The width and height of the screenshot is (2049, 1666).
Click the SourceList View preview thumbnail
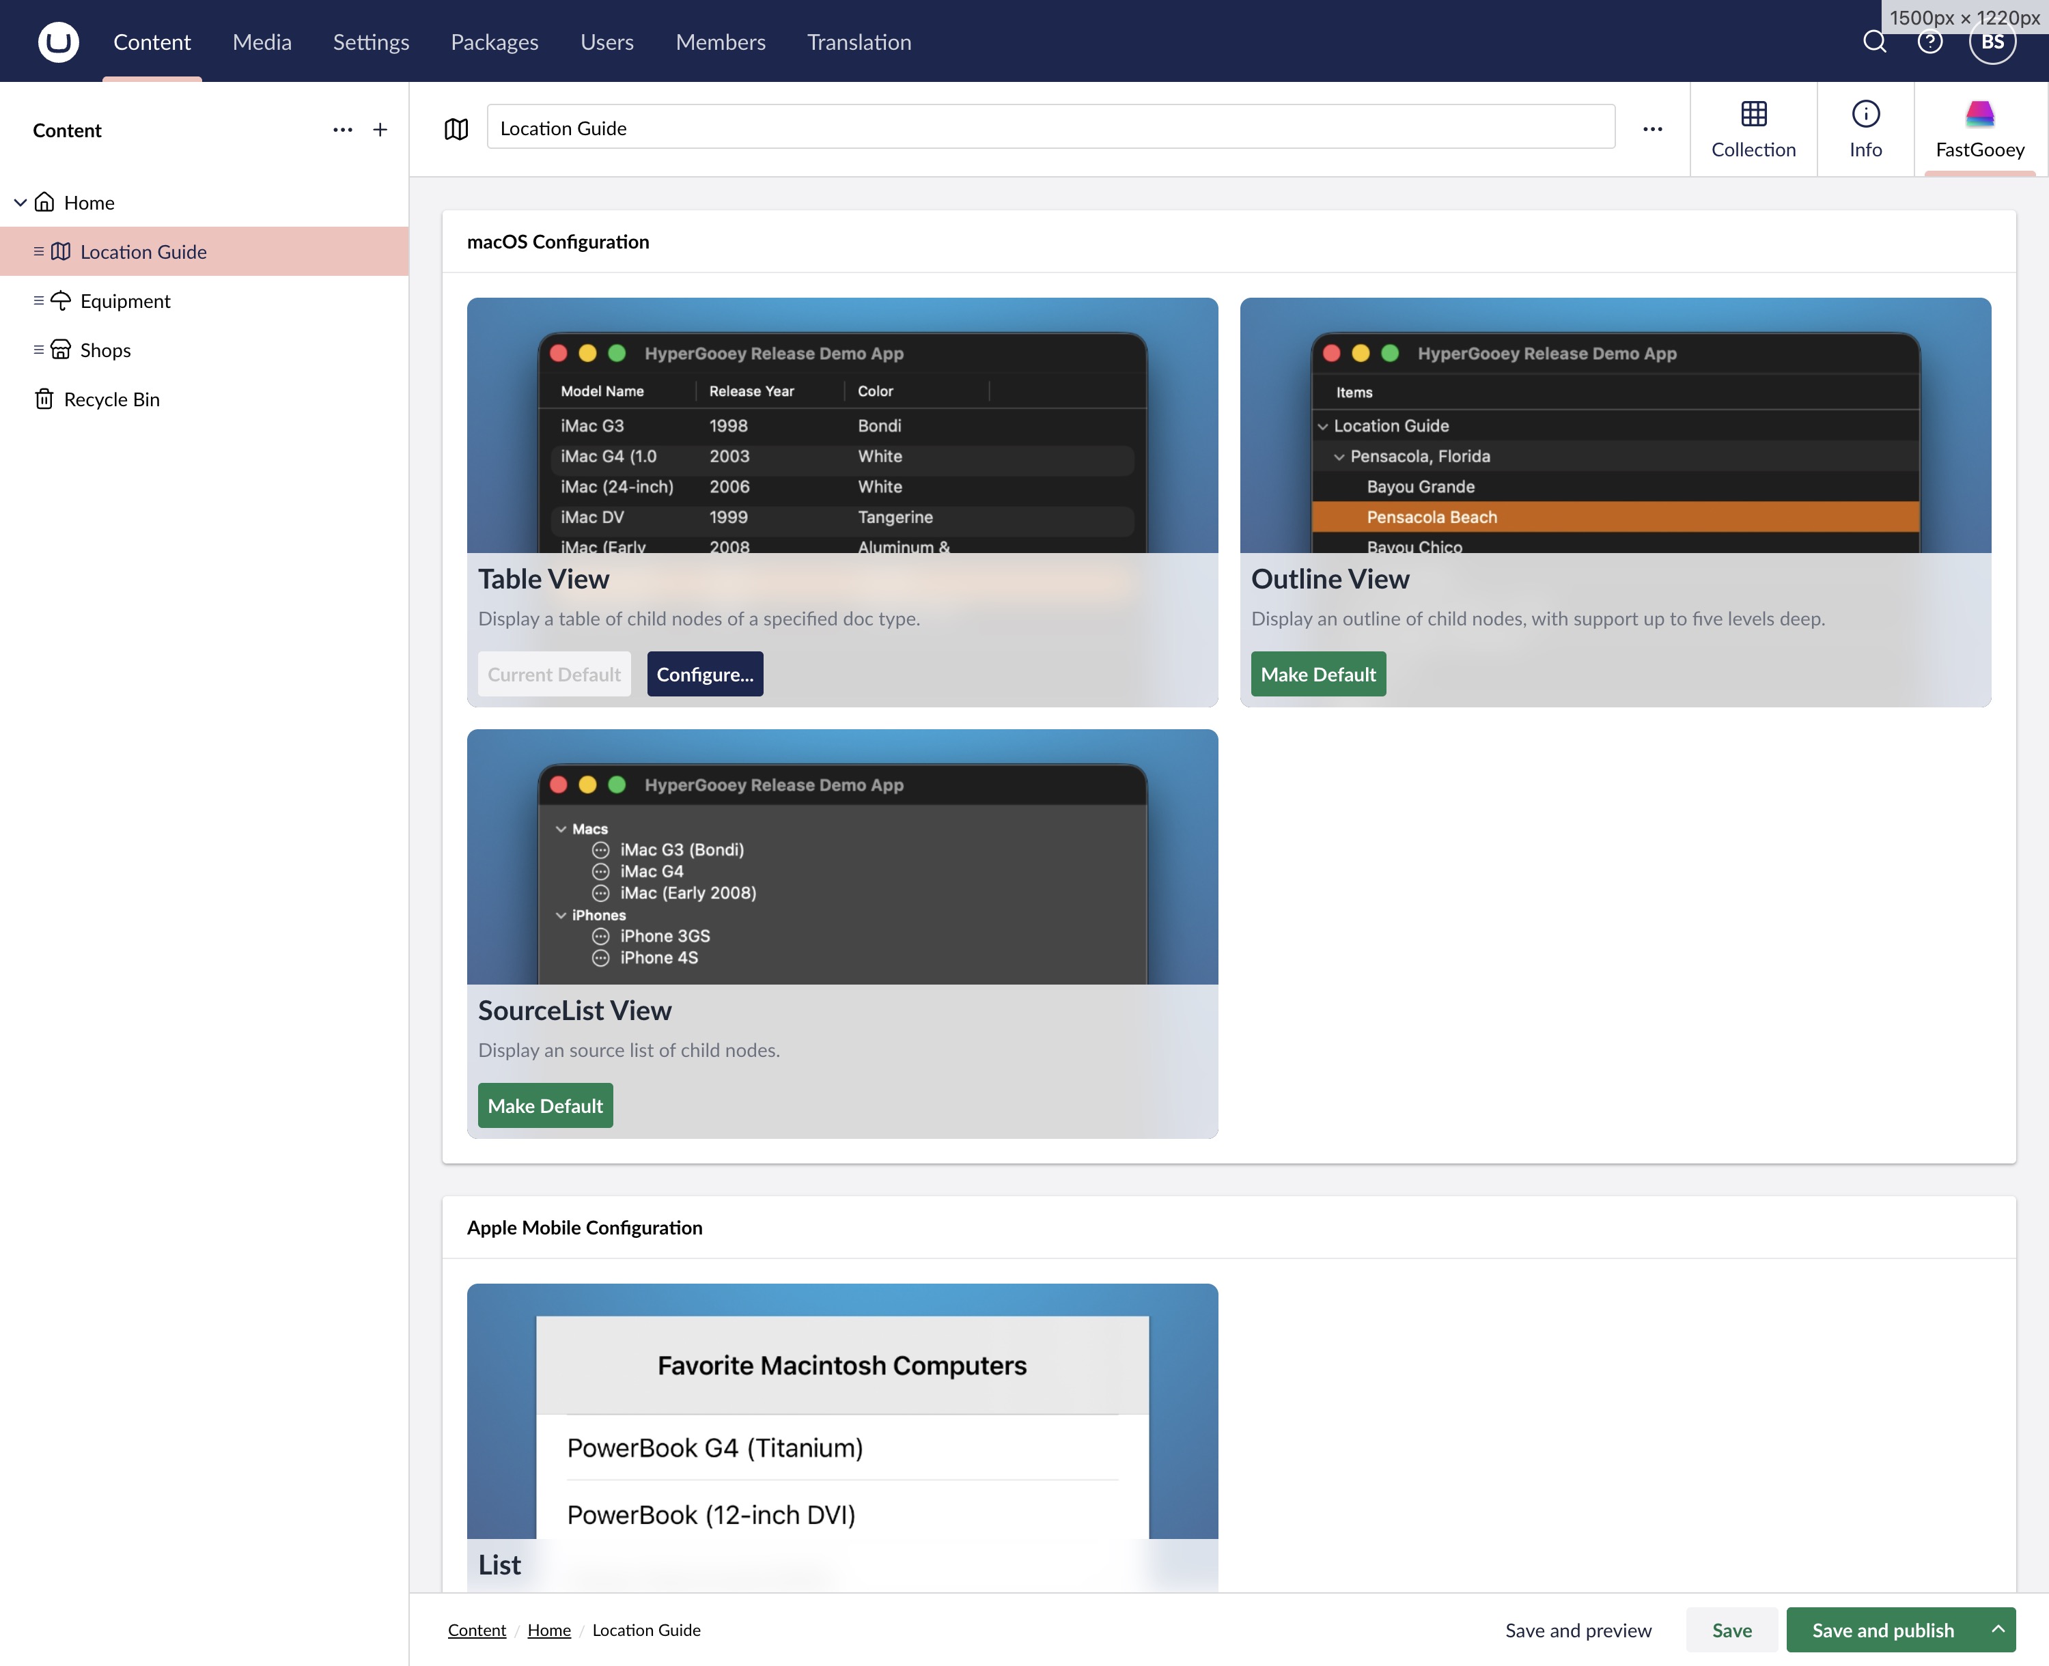point(843,857)
